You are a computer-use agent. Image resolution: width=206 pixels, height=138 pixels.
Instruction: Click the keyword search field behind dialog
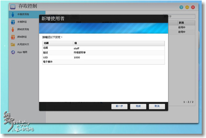[179, 17]
